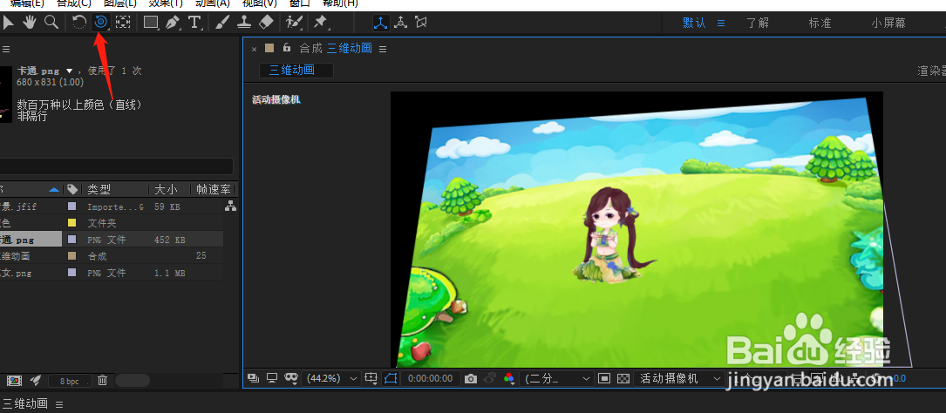Select the Pan Behind anchor point tool
946x413 pixels.
123,23
